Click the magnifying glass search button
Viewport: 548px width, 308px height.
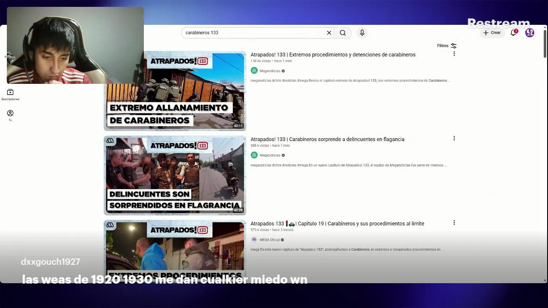click(342, 33)
